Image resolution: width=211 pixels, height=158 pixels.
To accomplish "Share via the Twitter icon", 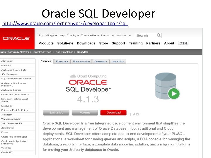I will pyautogui.click(x=134, y=114).
